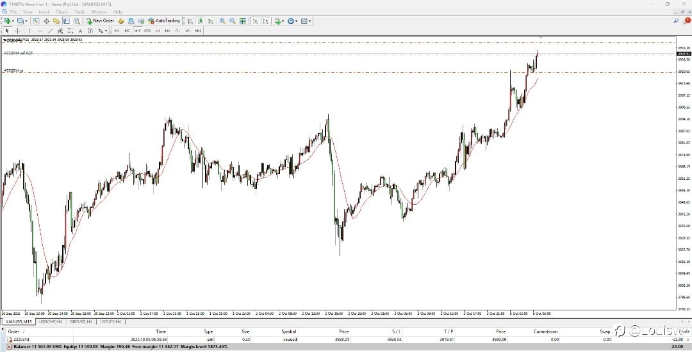Draw a Vertical Line

point(29,31)
